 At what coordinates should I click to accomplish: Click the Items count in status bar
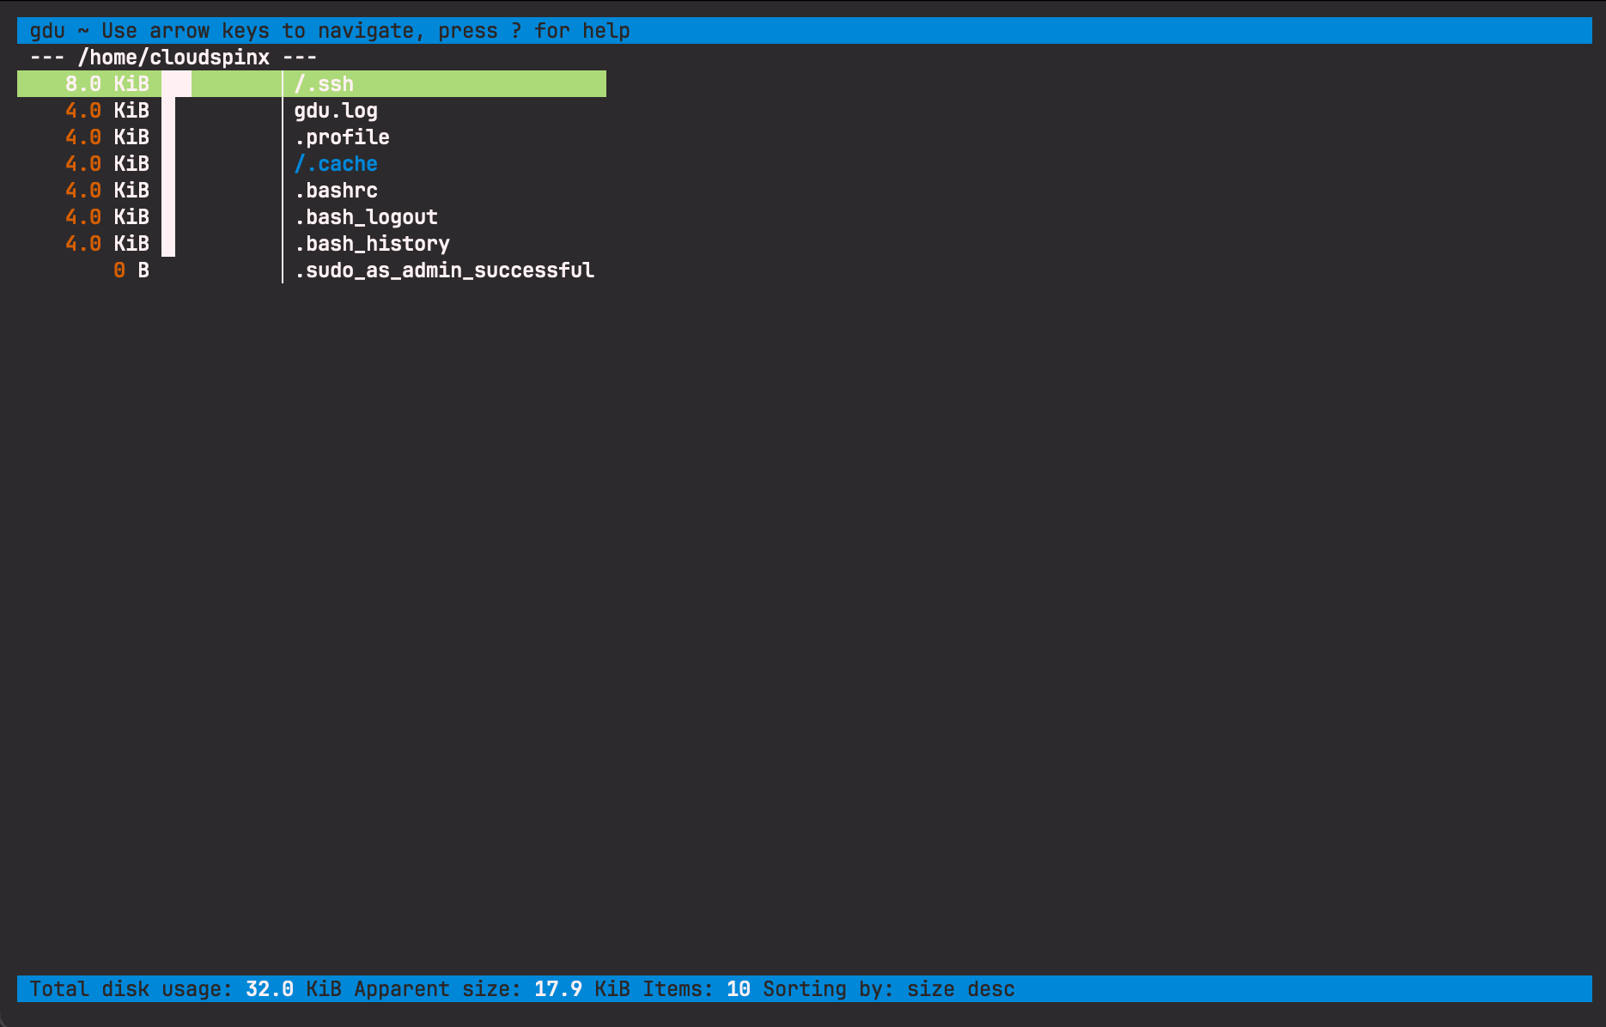coord(737,988)
